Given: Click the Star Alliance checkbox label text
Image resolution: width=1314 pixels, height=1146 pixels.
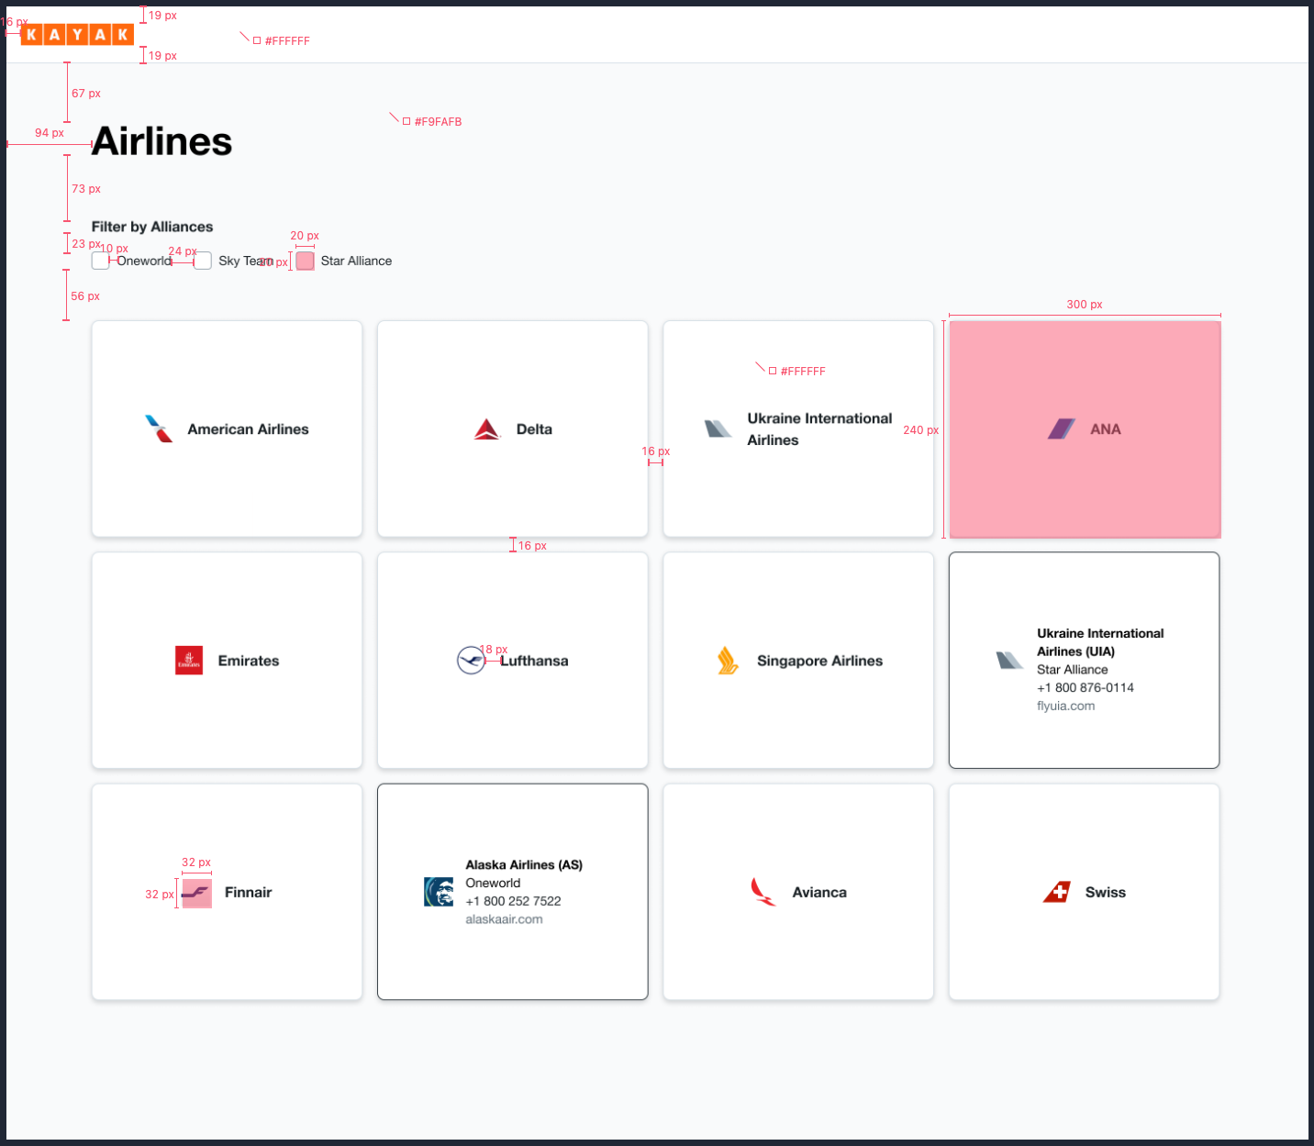Looking at the screenshot, I should [x=356, y=261].
